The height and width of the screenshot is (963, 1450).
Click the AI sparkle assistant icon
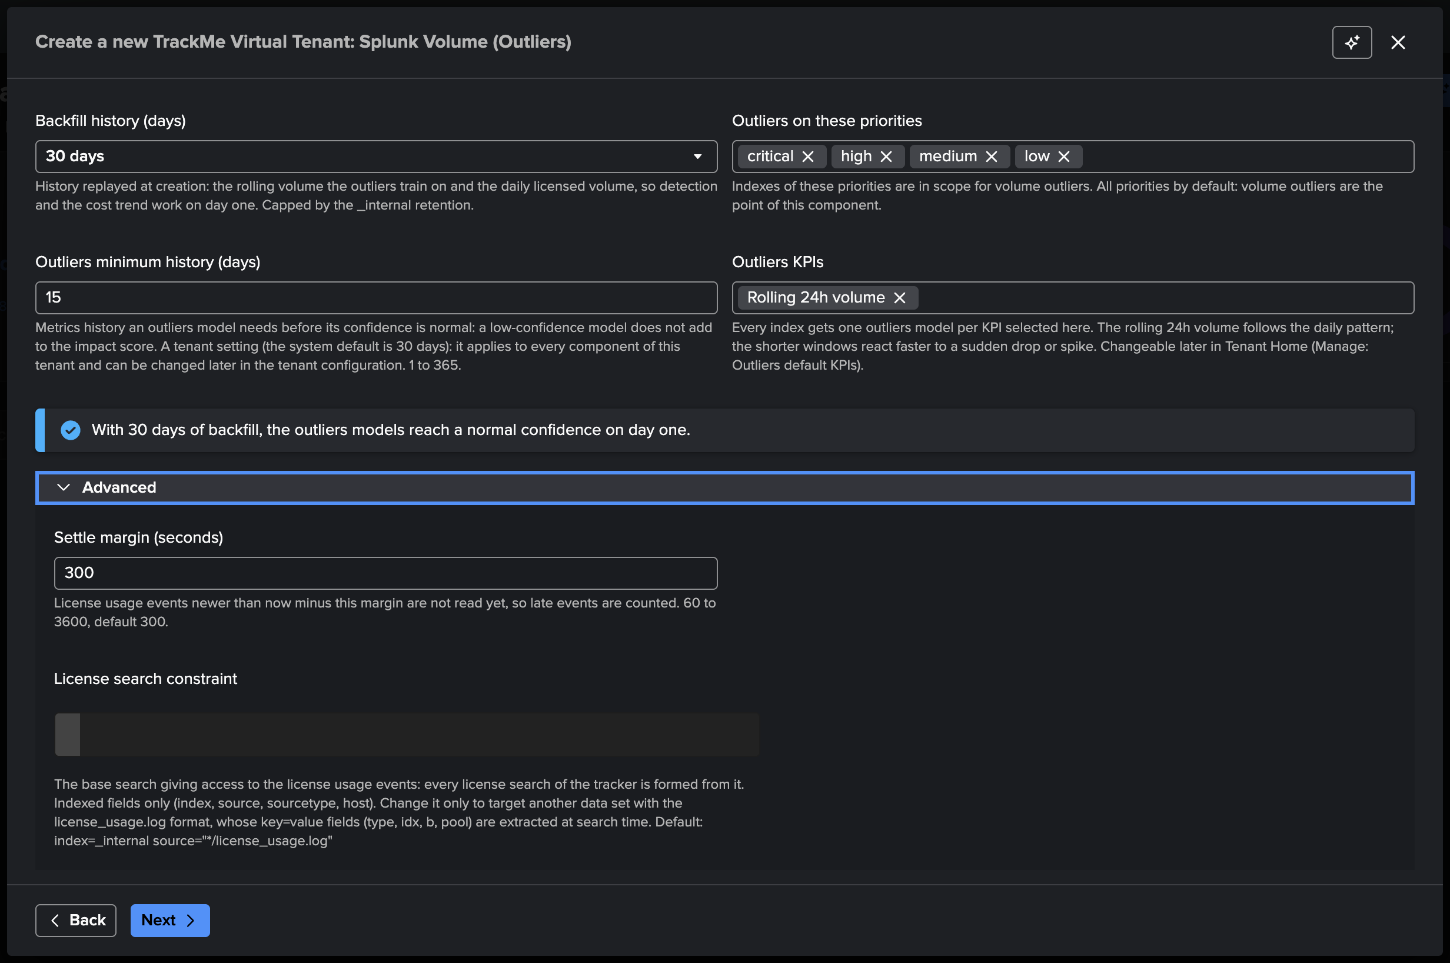pos(1351,42)
